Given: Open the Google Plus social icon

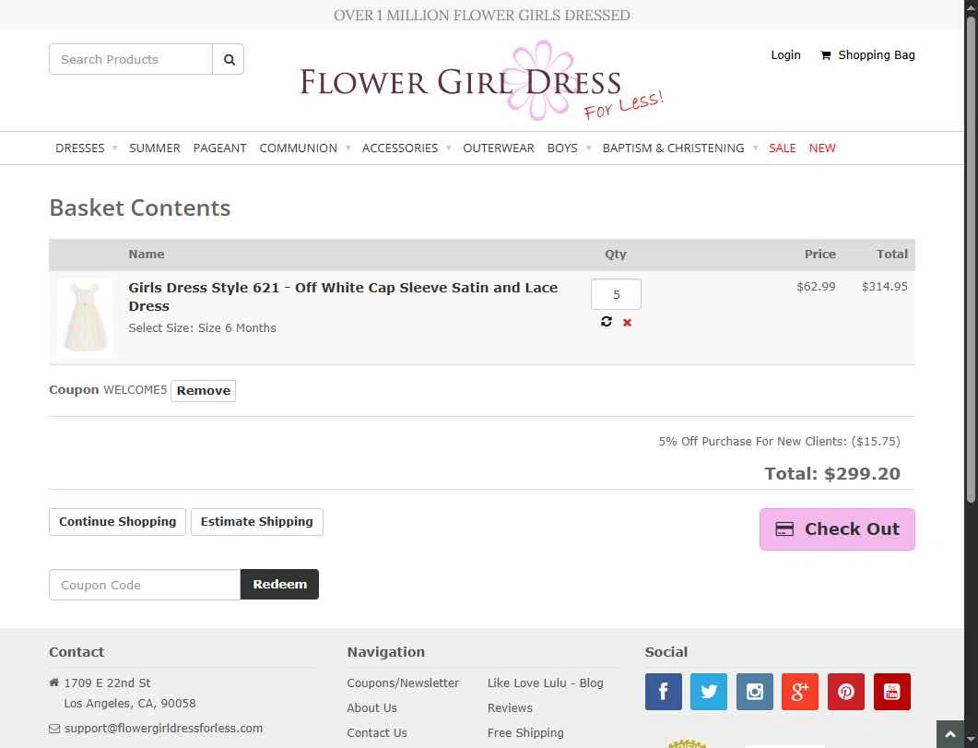Looking at the screenshot, I should tap(799, 691).
